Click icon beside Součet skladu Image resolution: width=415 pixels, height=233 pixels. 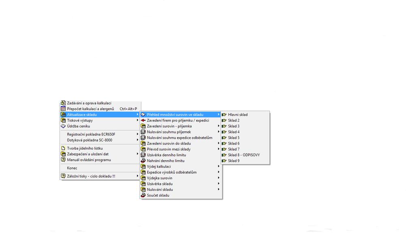pos(143,195)
